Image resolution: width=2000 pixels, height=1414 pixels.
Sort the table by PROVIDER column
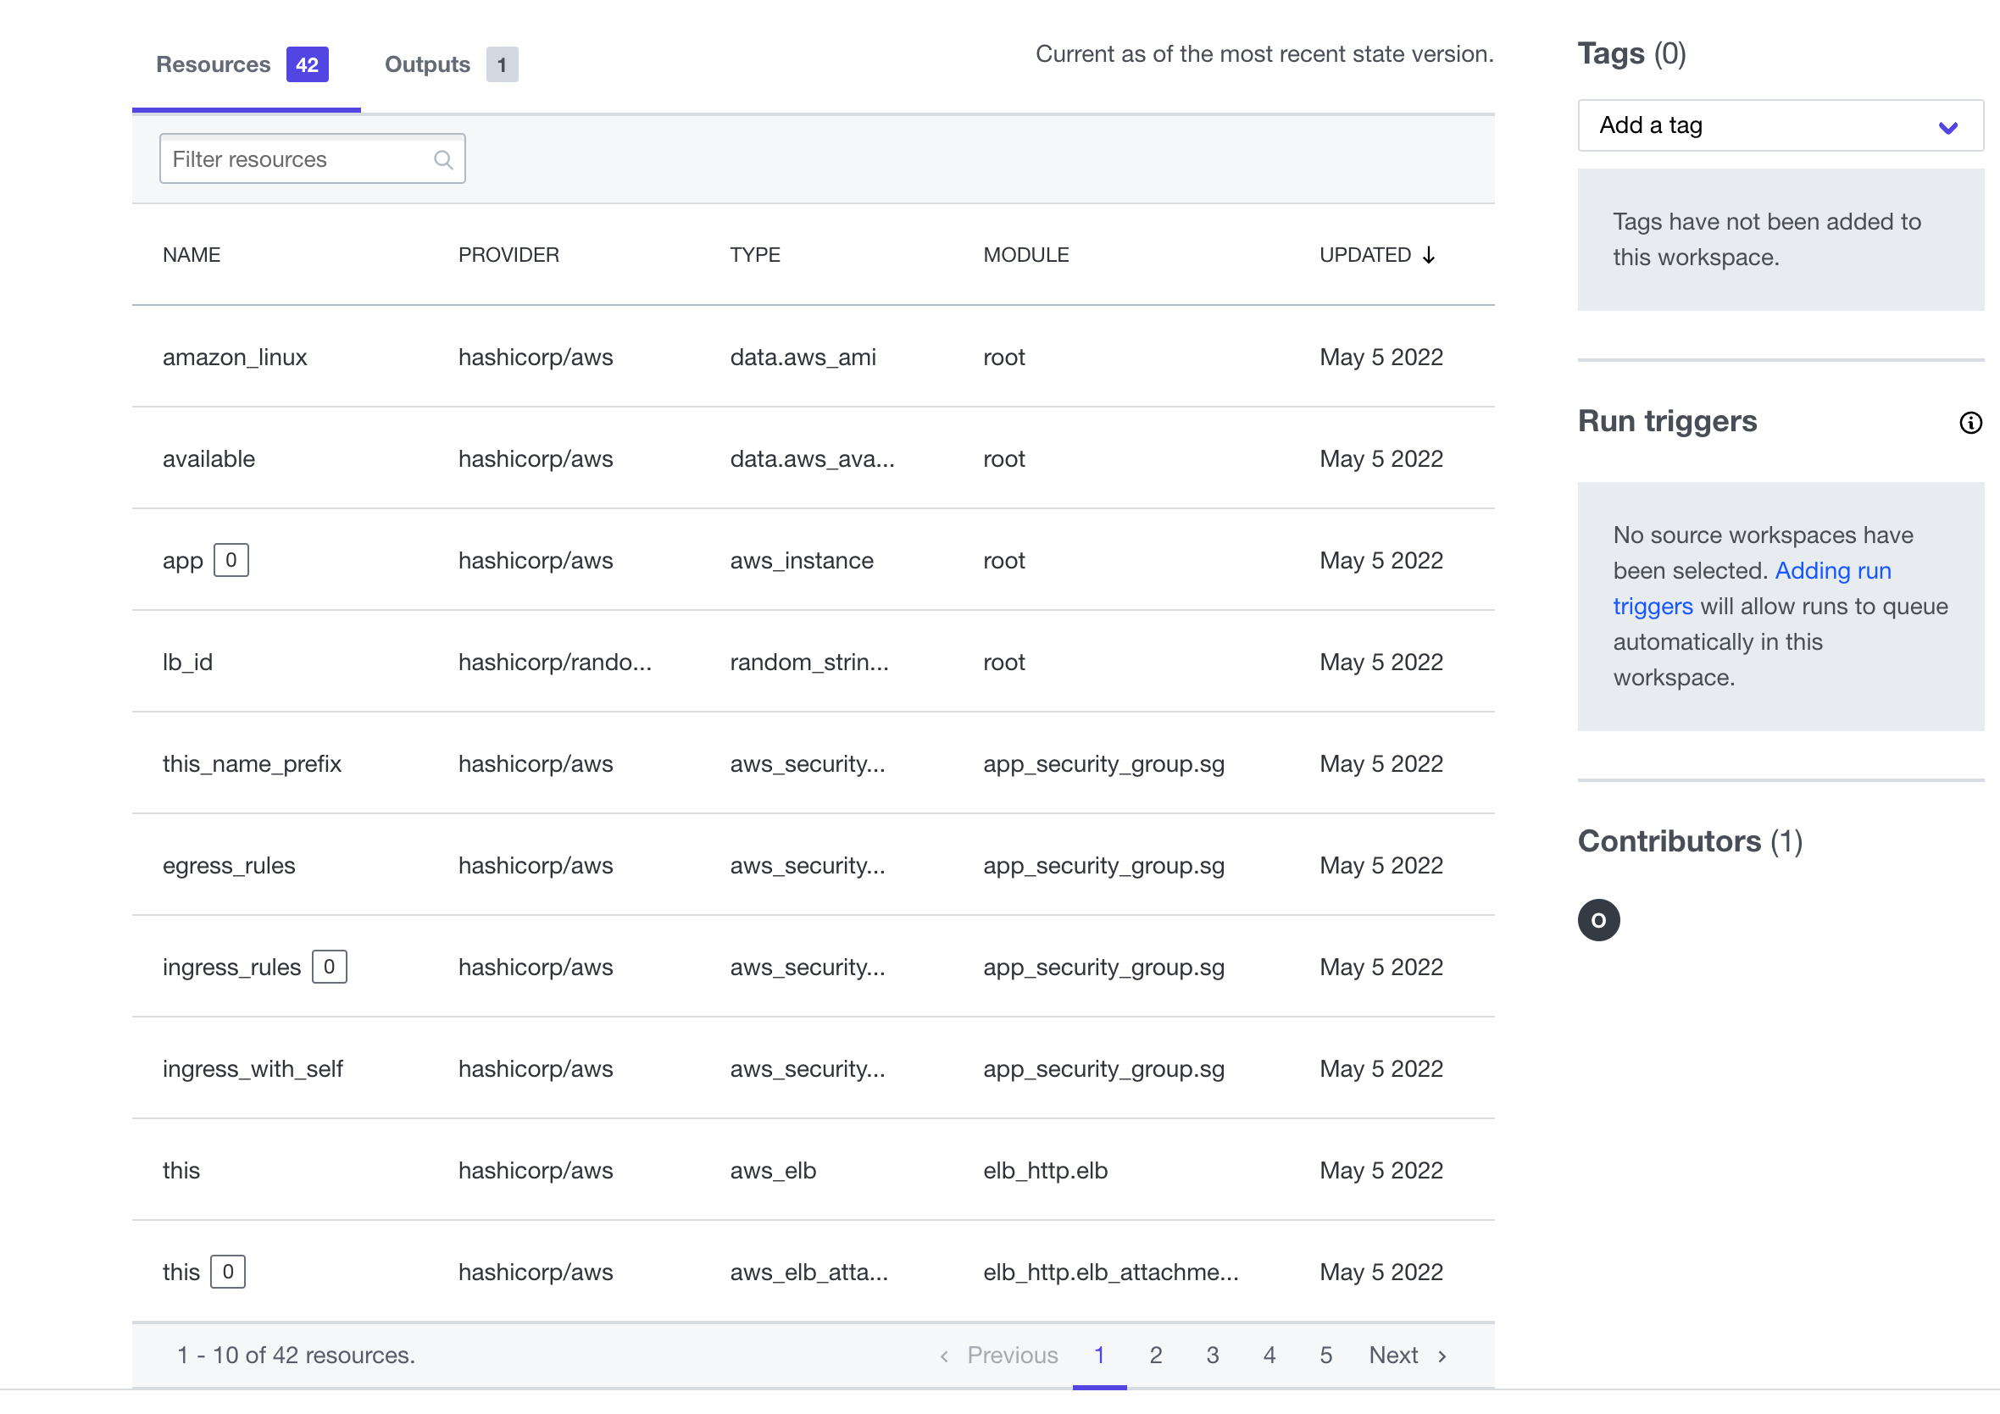pos(508,255)
